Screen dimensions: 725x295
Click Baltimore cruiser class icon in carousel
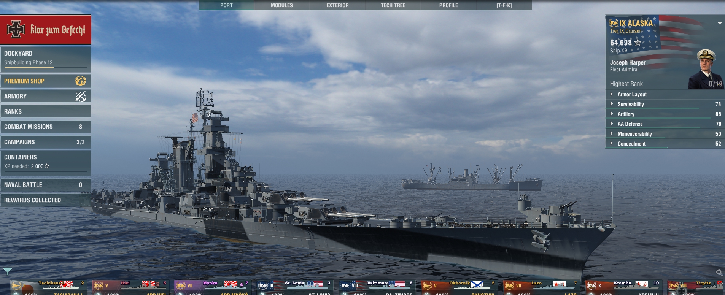click(345, 285)
